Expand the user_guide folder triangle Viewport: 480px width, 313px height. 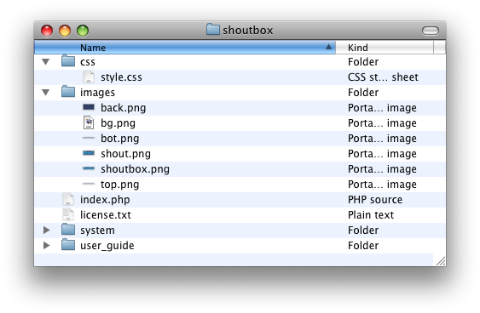point(46,245)
